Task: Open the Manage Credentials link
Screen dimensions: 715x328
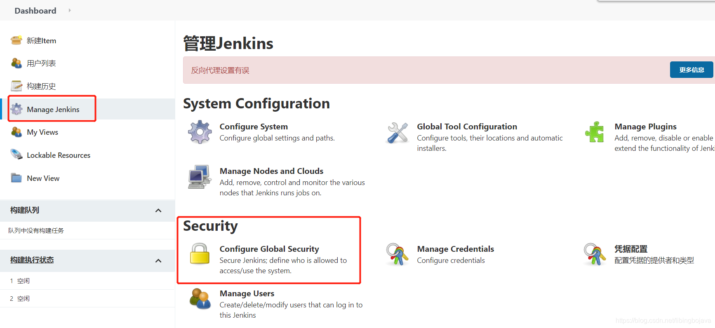Action: 455,249
